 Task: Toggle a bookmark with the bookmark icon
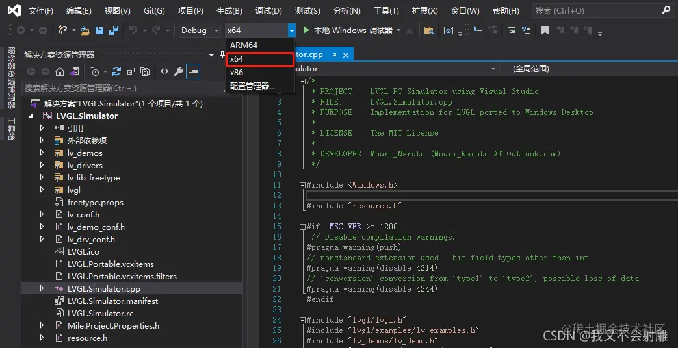click(x=545, y=31)
